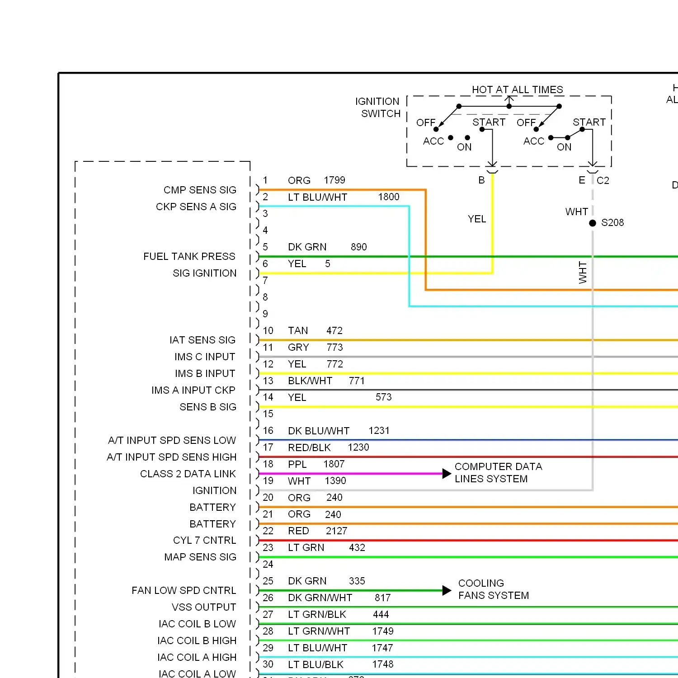This screenshot has width=678, height=678.
Task: Click the COMPUTER DATA LINES SYSTEM text
Action: click(x=498, y=473)
